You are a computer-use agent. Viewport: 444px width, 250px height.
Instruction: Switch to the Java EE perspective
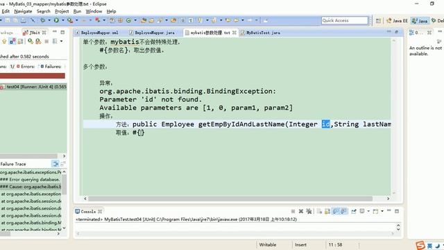397,21
